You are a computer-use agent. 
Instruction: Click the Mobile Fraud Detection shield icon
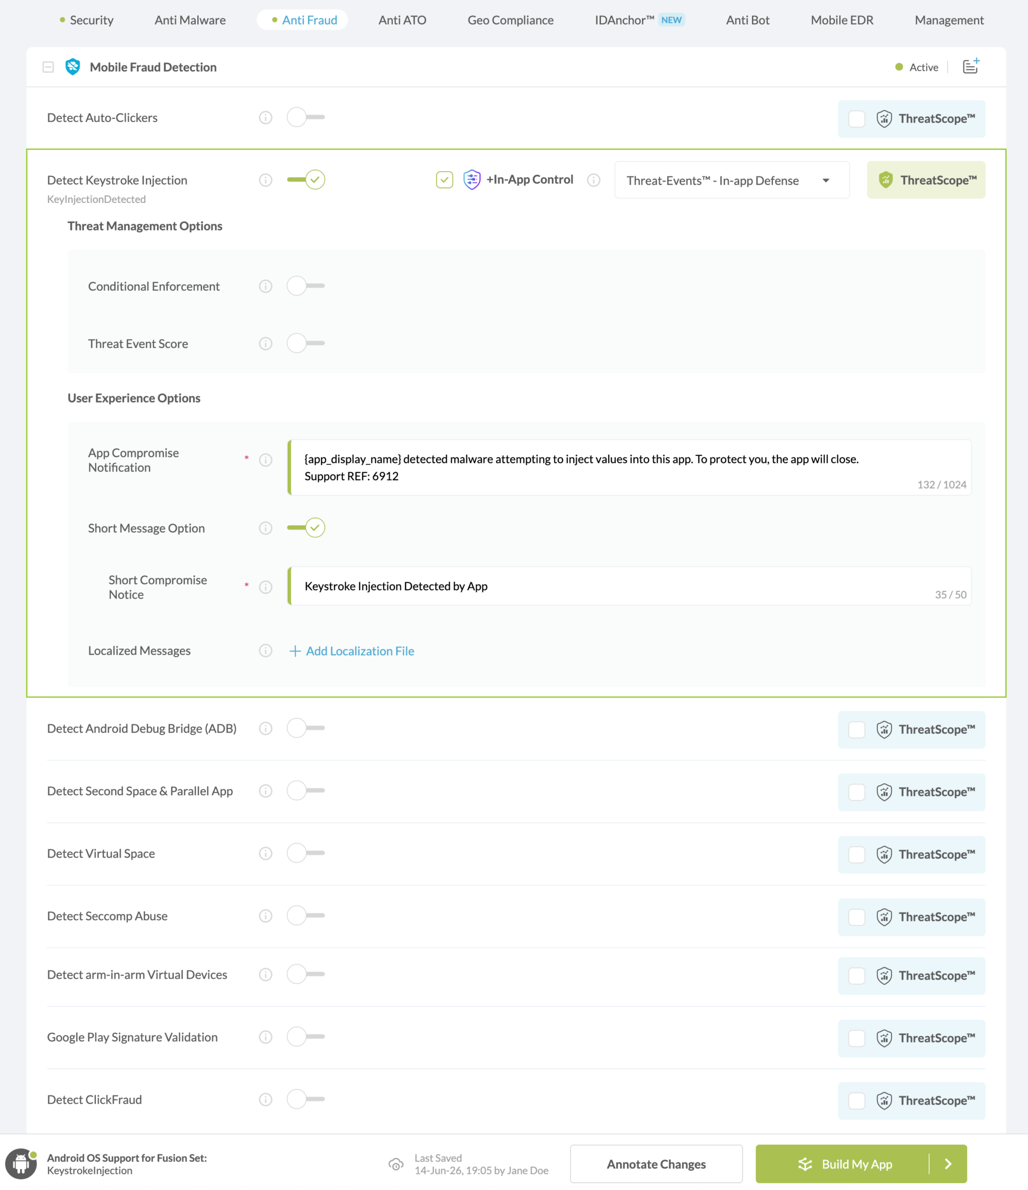73,67
